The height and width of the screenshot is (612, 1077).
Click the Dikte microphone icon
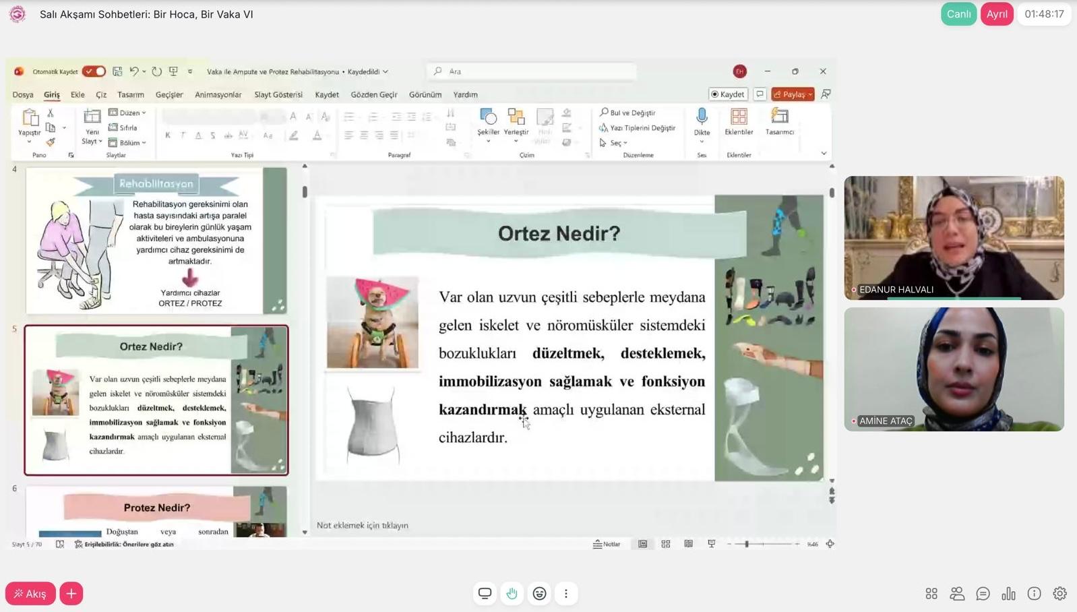702,118
